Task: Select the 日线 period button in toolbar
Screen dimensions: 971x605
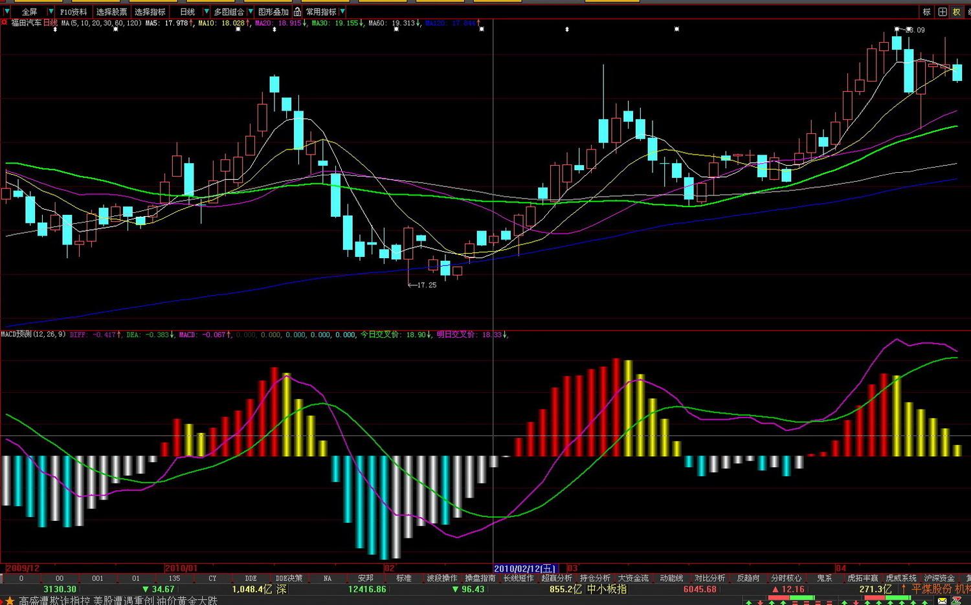Action: pos(187,12)
